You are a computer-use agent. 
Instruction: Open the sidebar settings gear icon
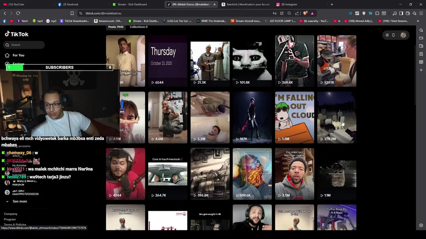tap(421, 225)
